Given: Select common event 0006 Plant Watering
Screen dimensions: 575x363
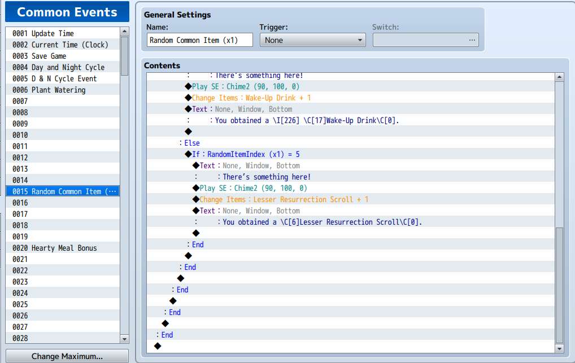Looking at the screenshot, I should coord(63,90).
